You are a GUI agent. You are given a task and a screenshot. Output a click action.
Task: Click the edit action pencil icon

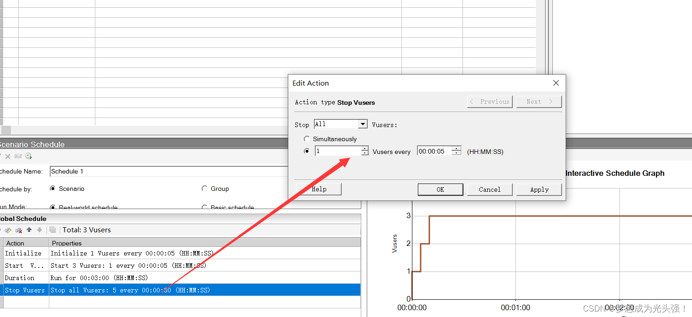tap(8, 230)
